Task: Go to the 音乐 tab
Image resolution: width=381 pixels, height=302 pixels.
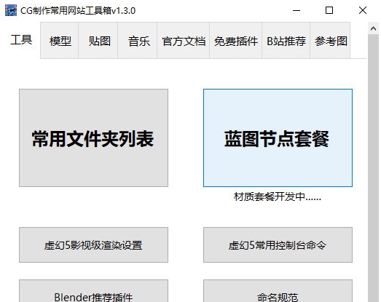Action: [x=138, y=41]
